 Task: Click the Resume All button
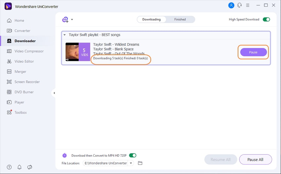point(221,159)
